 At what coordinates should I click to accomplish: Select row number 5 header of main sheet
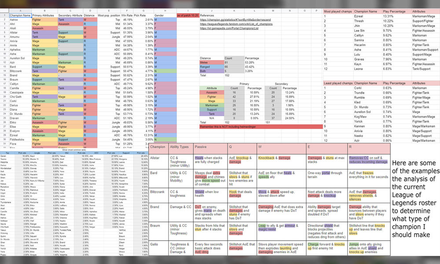point(4,33)
